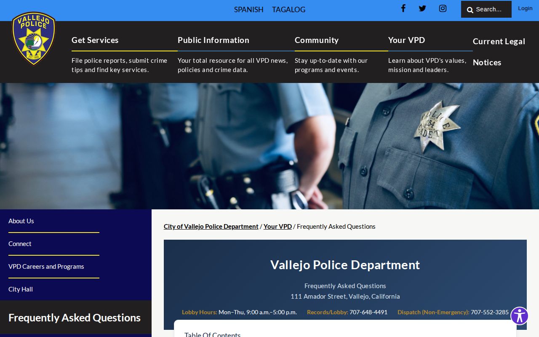
Task: Open the Your VPD menu
Action: tap(407, 40)
